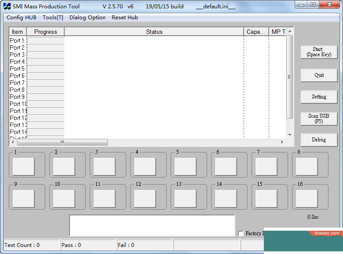Click the MP T column header
Image resolution: width=343 pixels, height=254 pixels.
click(277, 32)
